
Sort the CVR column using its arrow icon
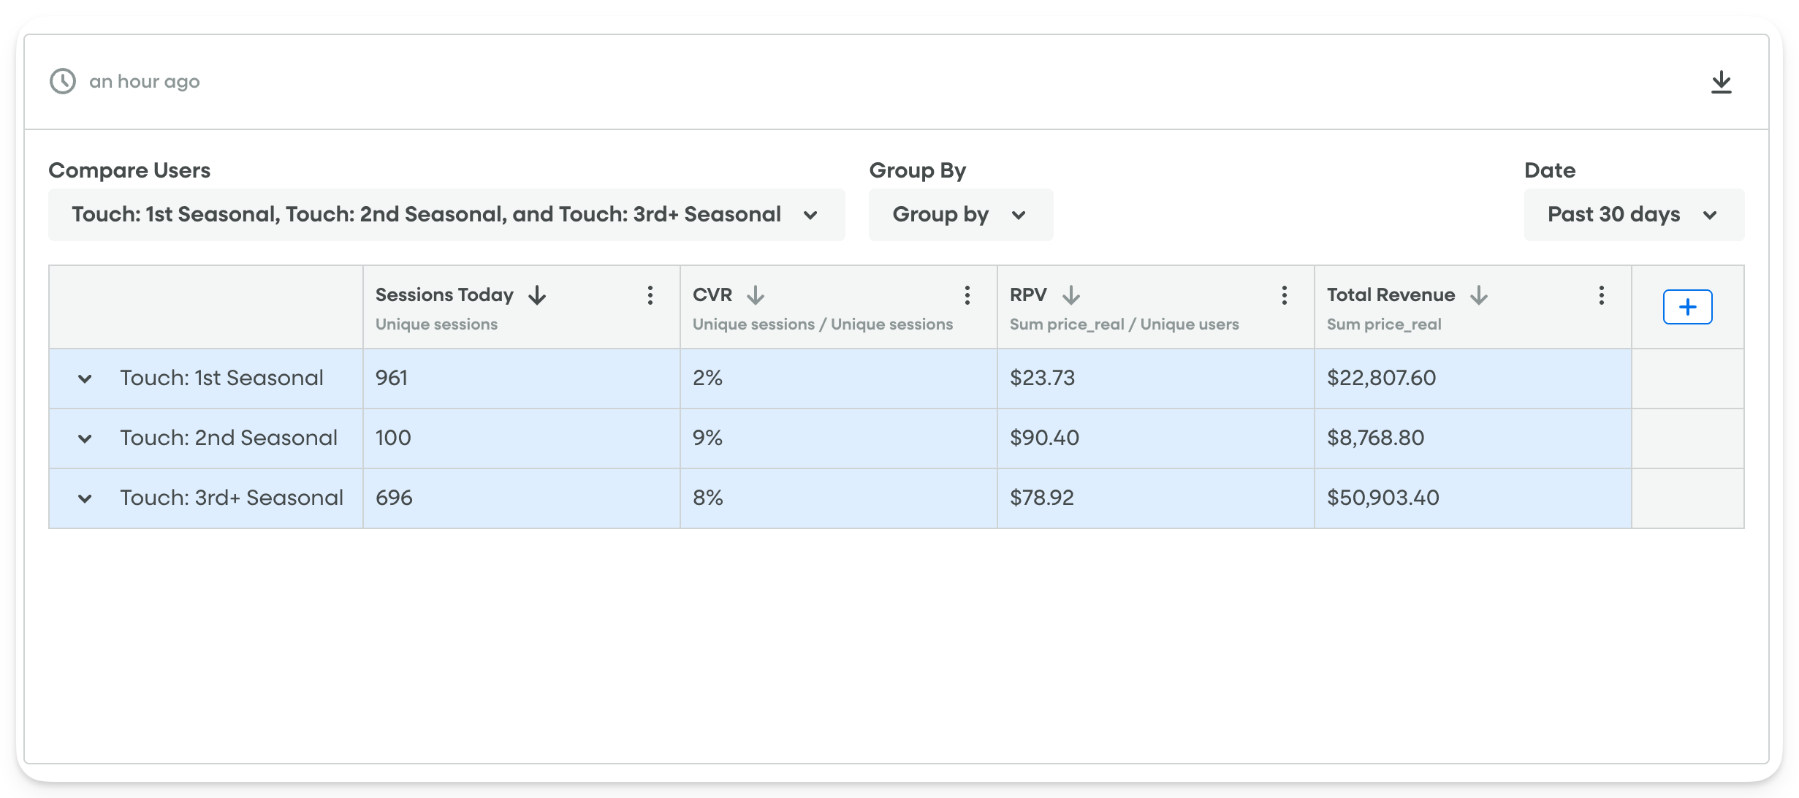pos(756,295)
